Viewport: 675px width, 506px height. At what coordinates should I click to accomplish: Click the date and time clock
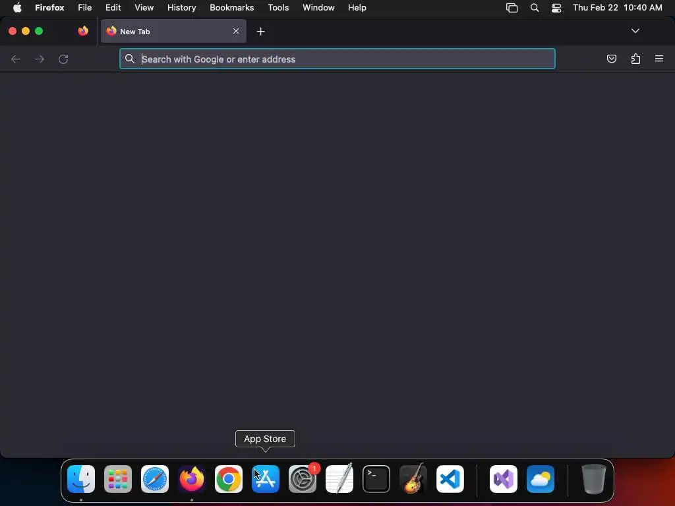617,8
